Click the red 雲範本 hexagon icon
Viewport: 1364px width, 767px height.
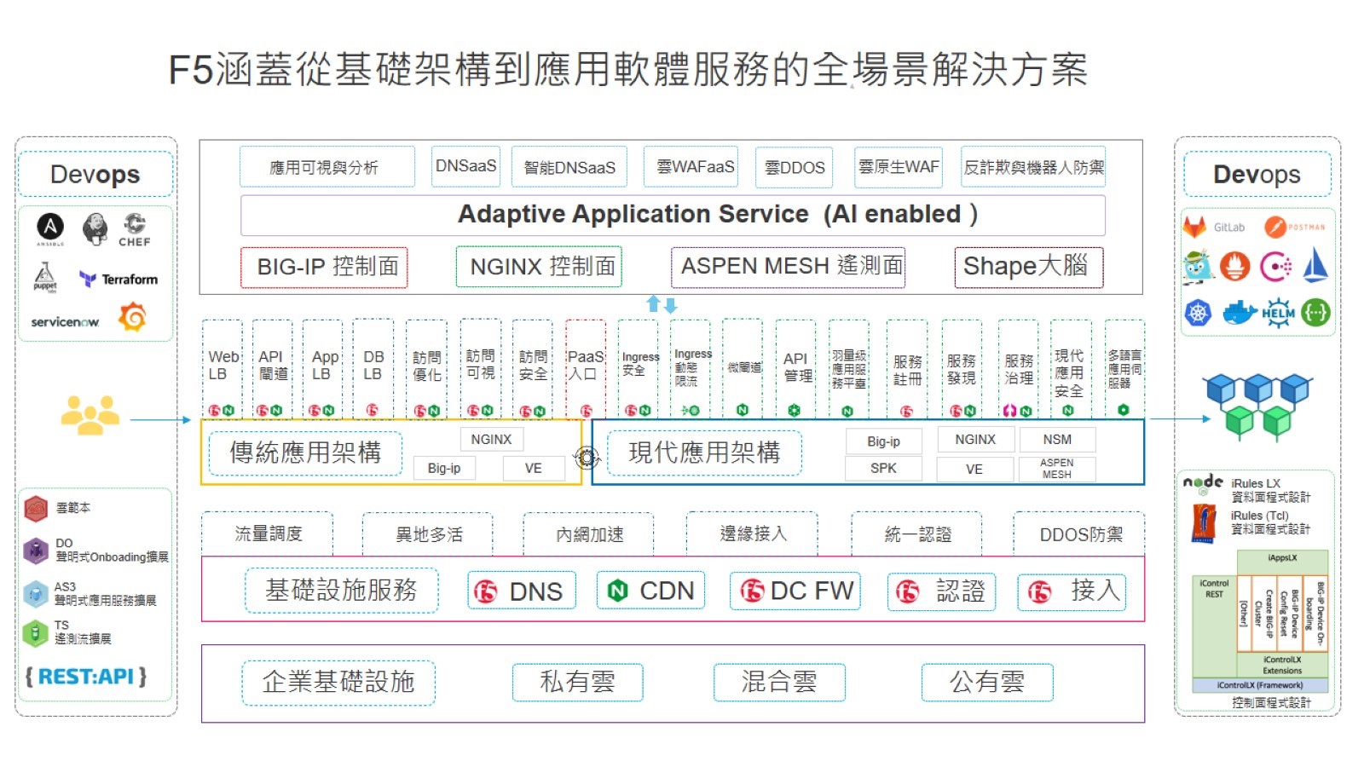point(36,509)
